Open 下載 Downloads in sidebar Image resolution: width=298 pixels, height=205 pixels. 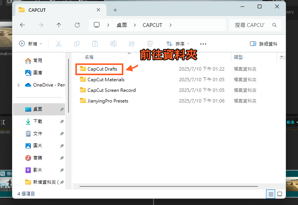pos(38,121)
